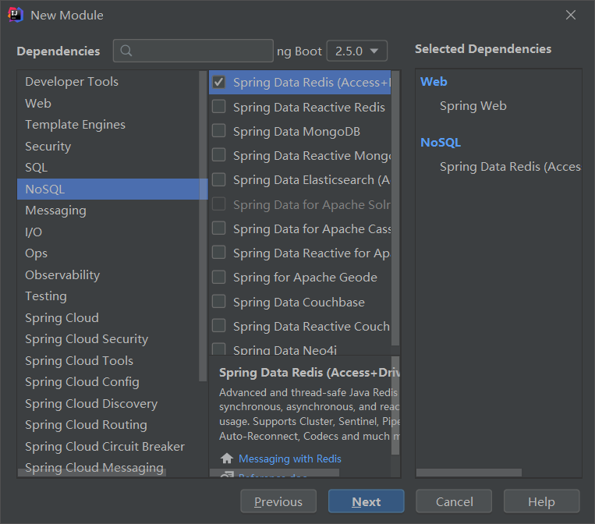The image size is (595, 524).
Task: Open Spring Boot version 2.5.0 dropdown
Action: point(356,51)
